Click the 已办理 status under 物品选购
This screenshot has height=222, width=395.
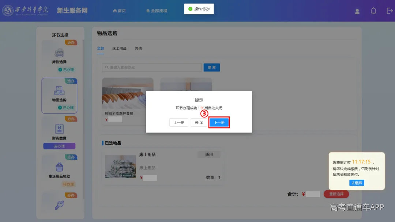coord(66,108)
